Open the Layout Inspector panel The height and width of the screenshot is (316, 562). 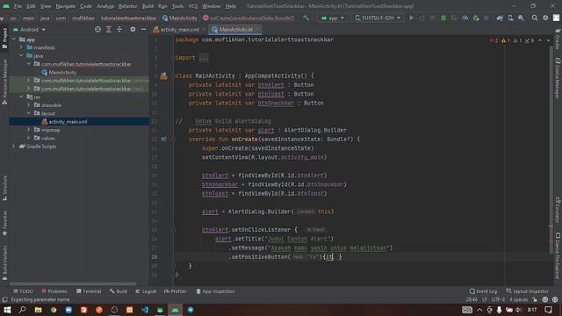pos(527,291)
